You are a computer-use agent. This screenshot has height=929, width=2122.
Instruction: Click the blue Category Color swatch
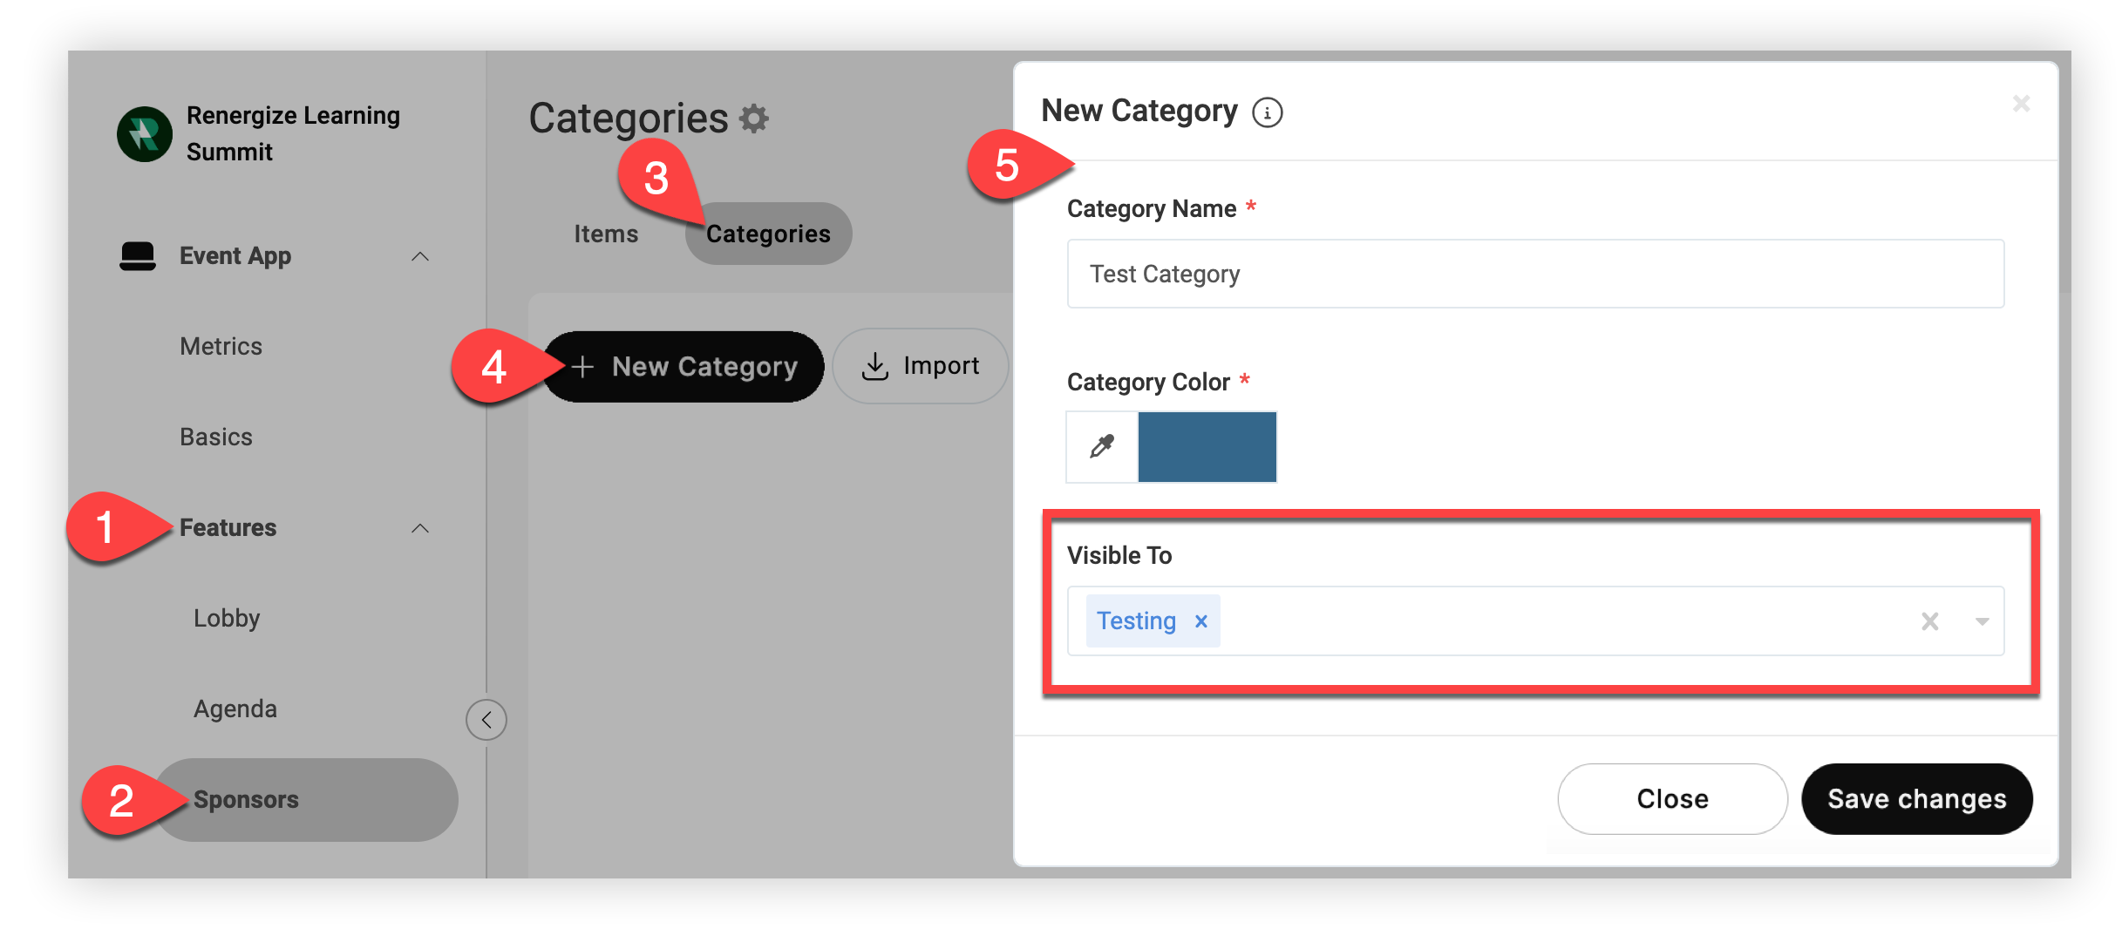tap(1207, 447)
